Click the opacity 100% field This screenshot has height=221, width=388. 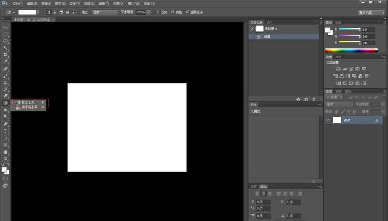coord(141,12)
